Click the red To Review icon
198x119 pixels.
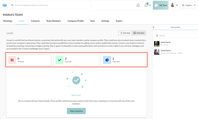point(12,60)
